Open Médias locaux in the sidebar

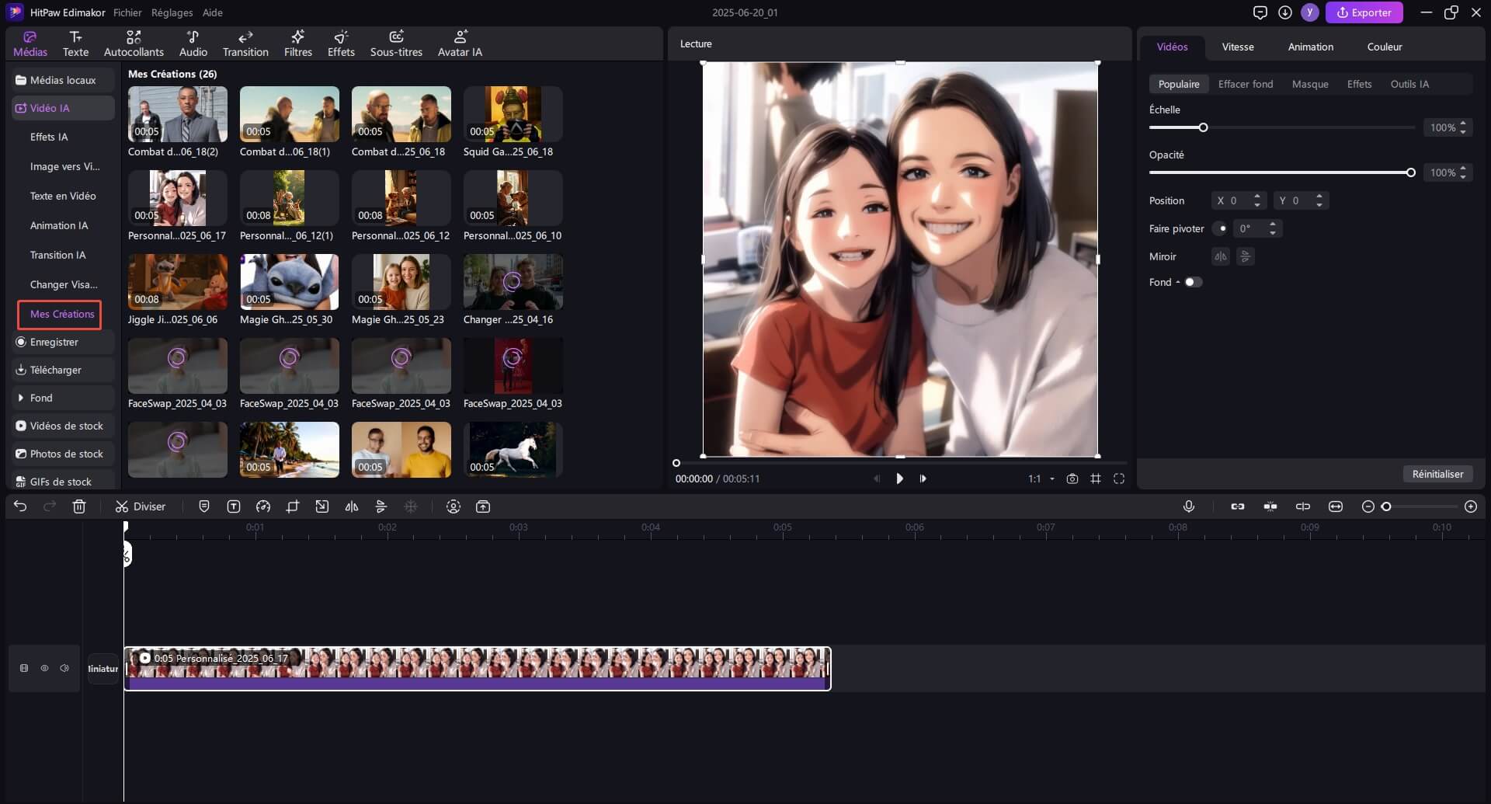coord(64,80)
